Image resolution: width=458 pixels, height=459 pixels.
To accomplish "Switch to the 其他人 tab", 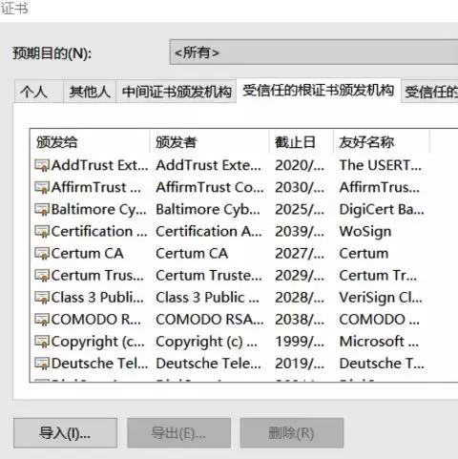I will point(90,92).
